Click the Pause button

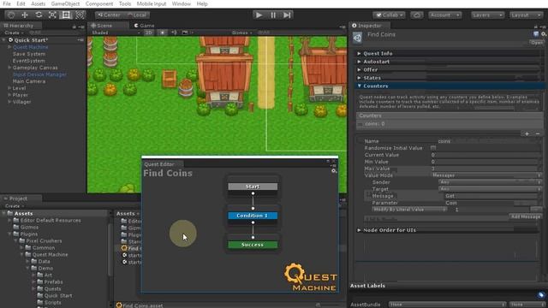(273, 15)
